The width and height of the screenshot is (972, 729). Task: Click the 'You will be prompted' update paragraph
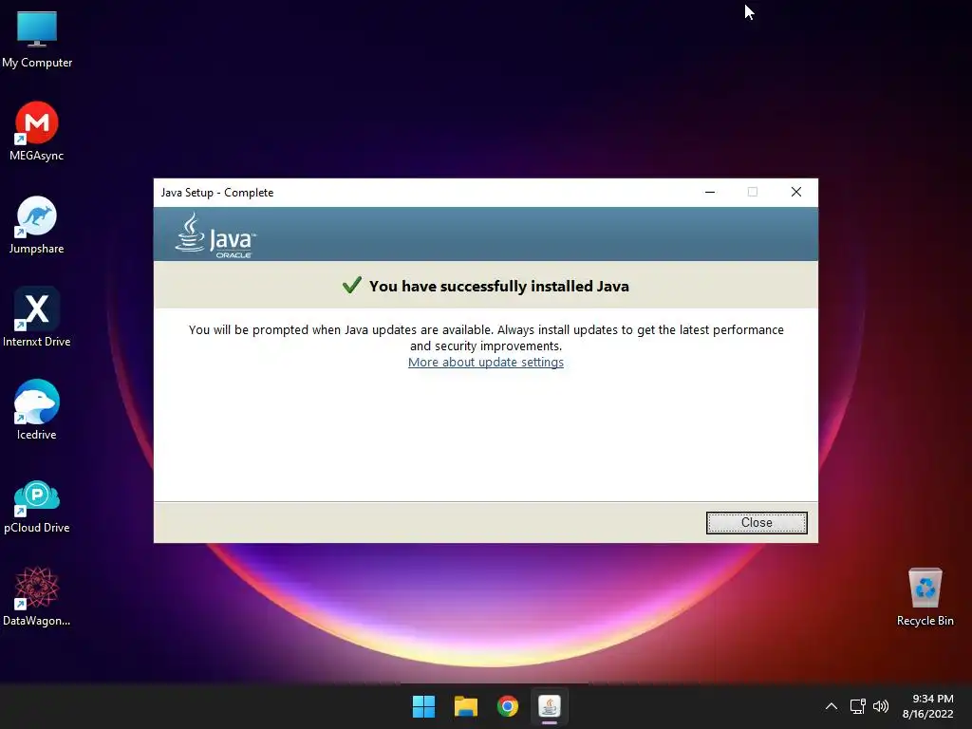486,338
